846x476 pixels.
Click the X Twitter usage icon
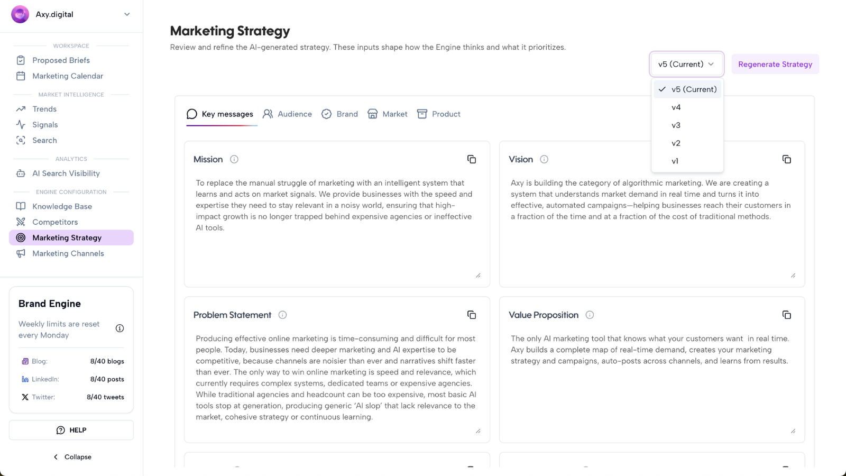pos(25,397)
